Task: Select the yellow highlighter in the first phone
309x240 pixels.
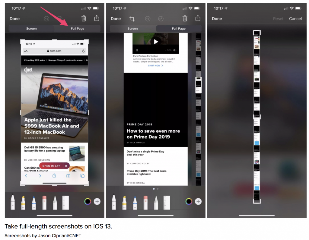Action: pos(23,203)
